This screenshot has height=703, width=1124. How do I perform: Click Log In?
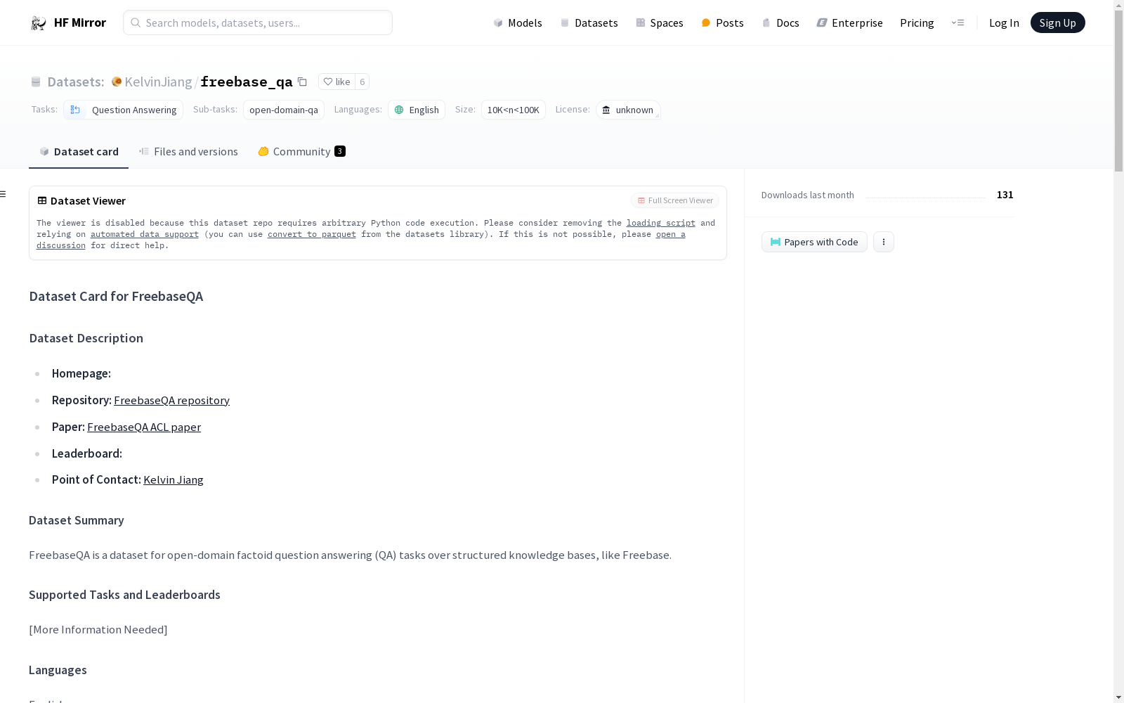(1004, 22)
